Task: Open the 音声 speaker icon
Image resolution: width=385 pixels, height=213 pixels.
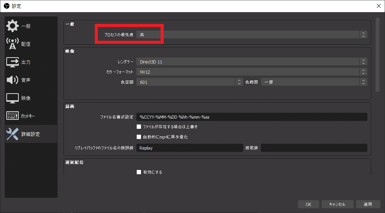Action: pyautogui.click(x=12, y=80)
